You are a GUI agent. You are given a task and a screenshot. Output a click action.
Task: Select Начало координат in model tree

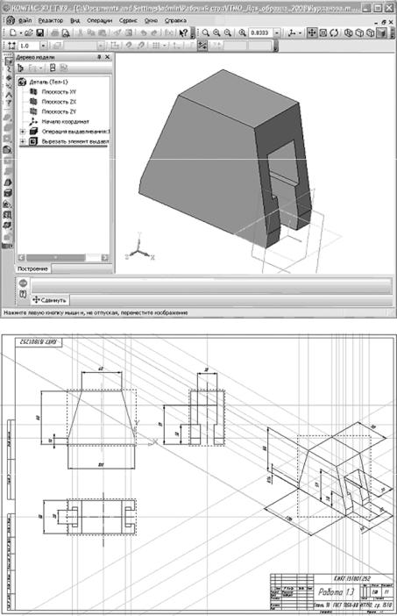pos(65,121)
